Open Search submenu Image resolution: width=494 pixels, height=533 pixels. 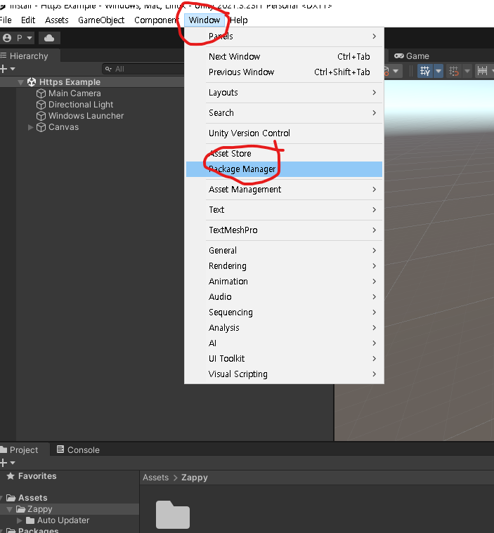coord(284,113)
